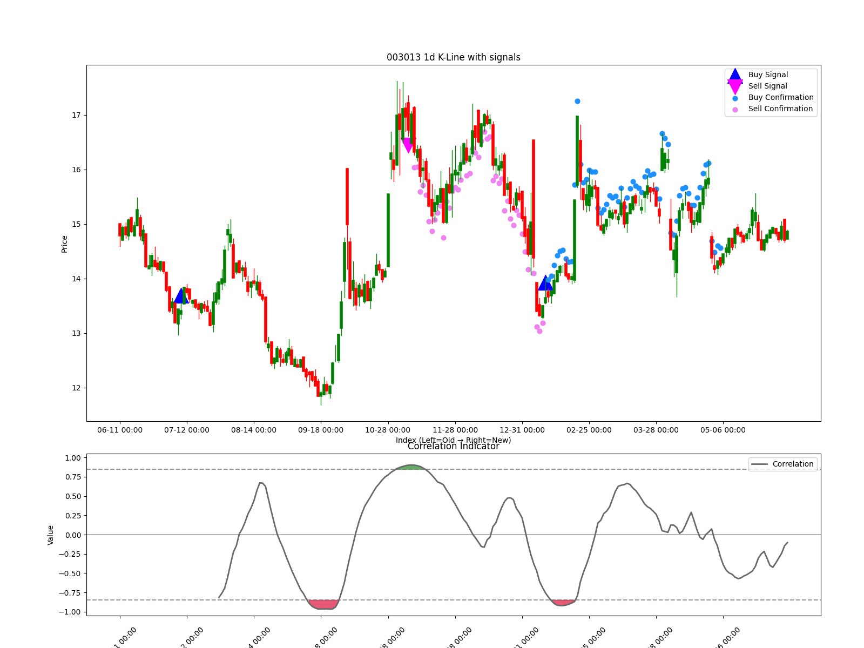864x648 pixels.
Task: Click the price tick label 17
Action: [x=76, y=116]
